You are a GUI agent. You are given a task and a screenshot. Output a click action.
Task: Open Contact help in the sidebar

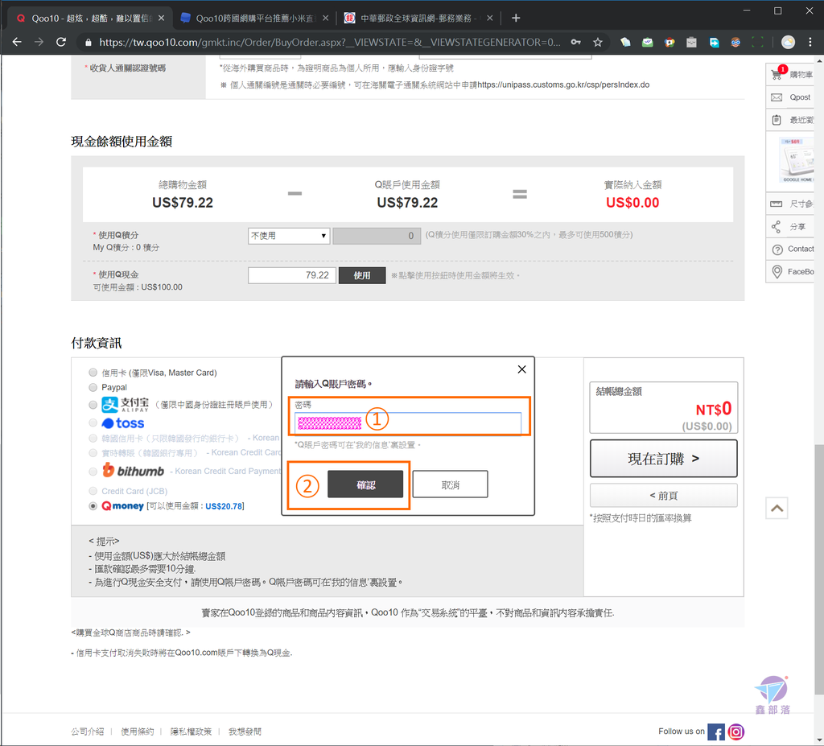tap(790, 249)
